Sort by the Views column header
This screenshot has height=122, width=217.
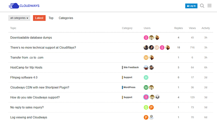pyautogui.click(x=192, y=28)
